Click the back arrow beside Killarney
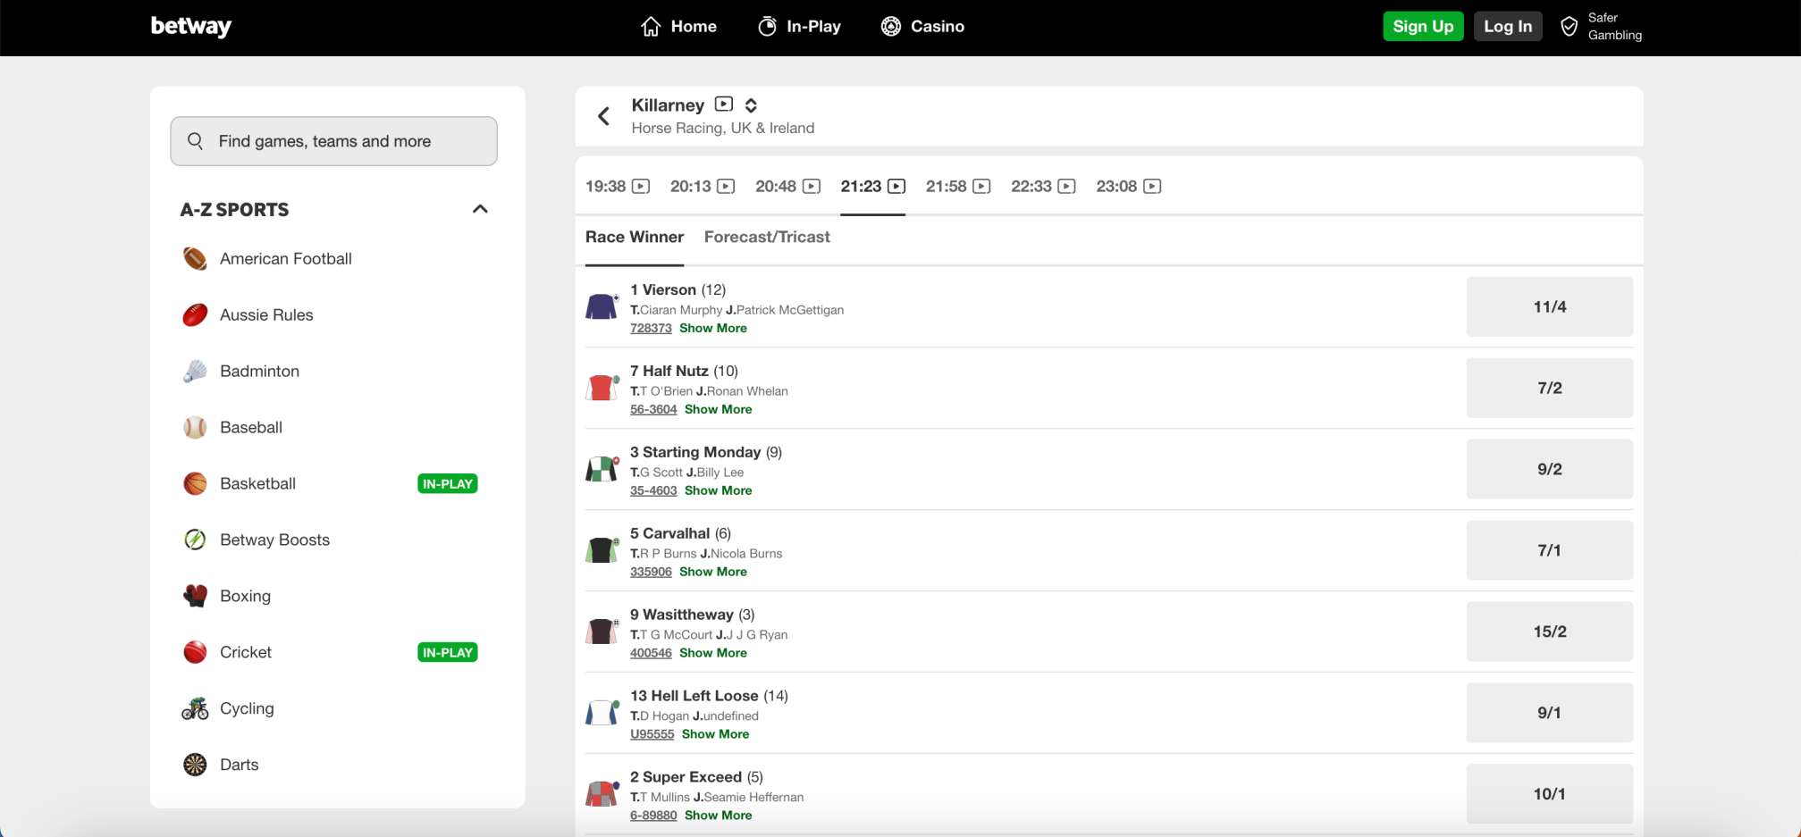Viewport: 1801px width, 837px height. (604, 116)
